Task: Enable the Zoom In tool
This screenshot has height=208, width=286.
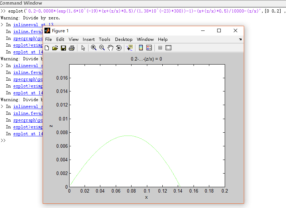Action: pyautogui.click(x=94, y=48)
